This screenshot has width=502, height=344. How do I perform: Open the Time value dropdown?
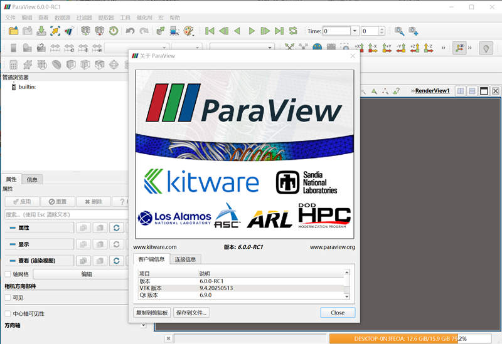[x=355, y=31]
